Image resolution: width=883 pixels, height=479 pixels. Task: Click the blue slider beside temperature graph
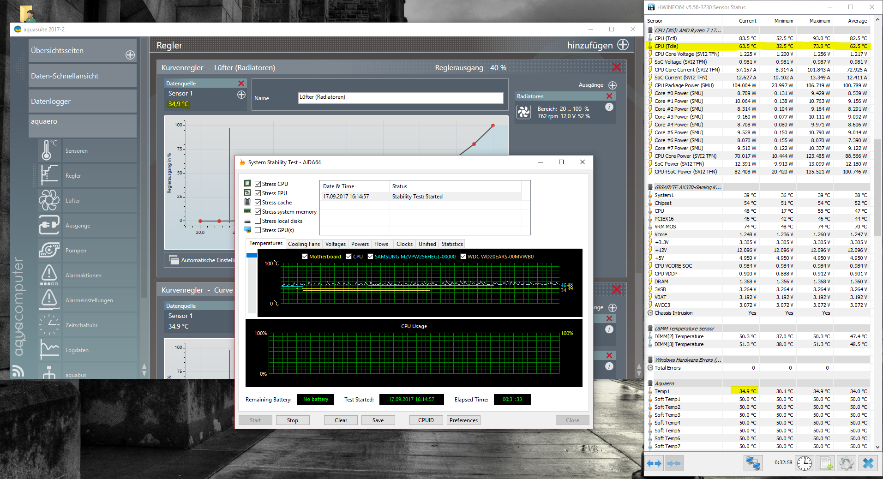[252, 255]
